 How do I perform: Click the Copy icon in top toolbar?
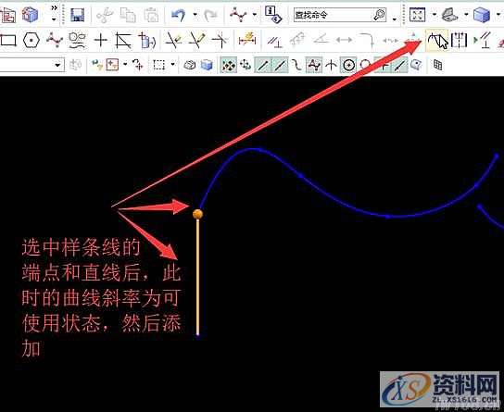128,15
